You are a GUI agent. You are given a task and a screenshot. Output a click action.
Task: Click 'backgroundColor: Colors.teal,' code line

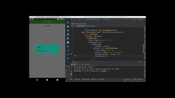[108, 54]
